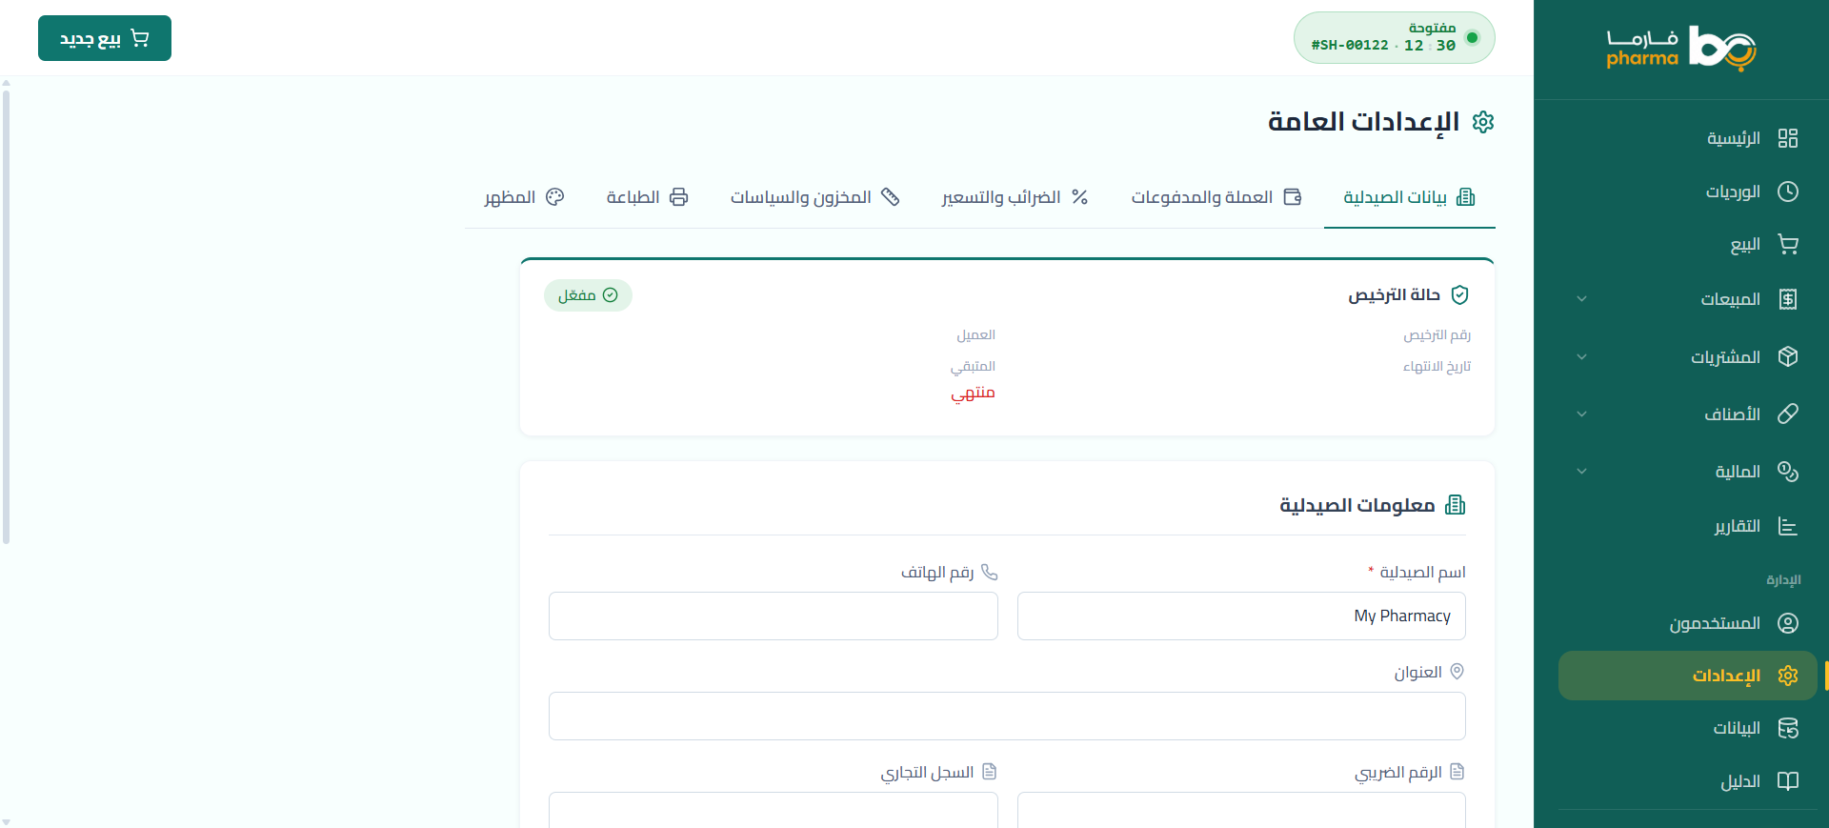The height and width of the screenshot is (828, 1829).
Task: Click the الإعدادات gear icon in sidebar
Action: (x=1788, y=676)
